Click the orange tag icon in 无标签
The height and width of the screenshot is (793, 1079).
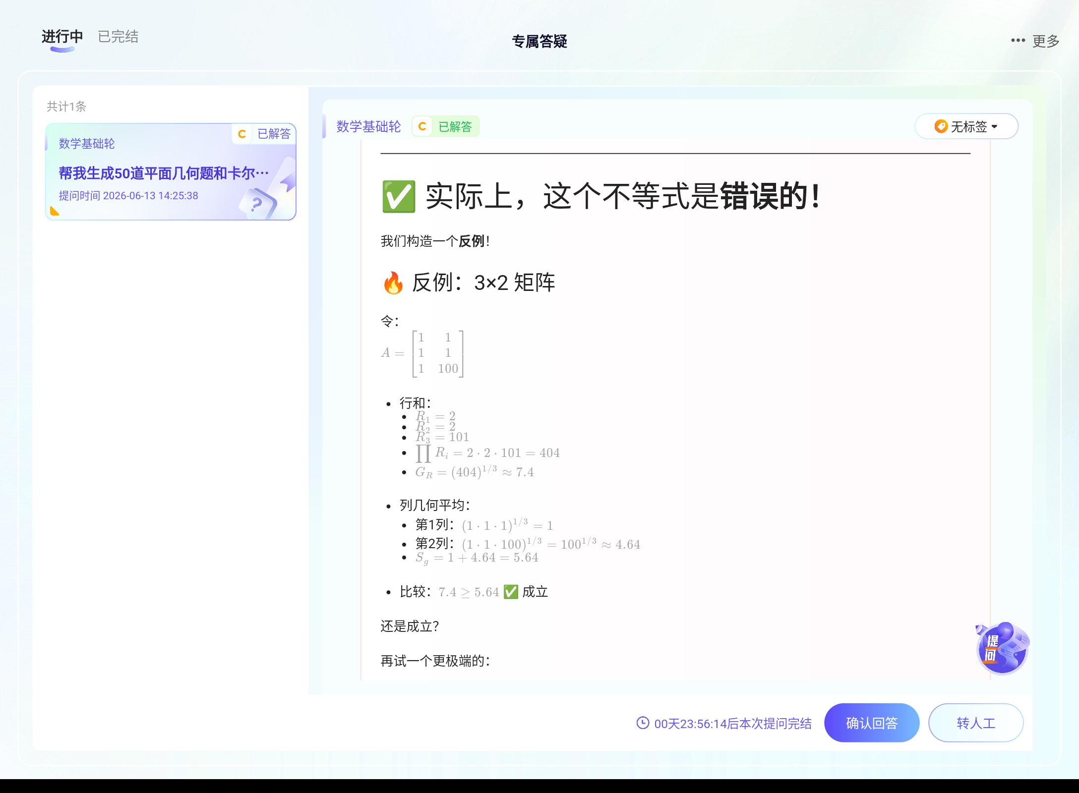tap(941, 126)
